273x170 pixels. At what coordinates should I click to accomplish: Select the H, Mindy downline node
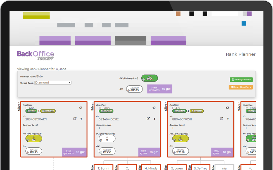(151, 168)
